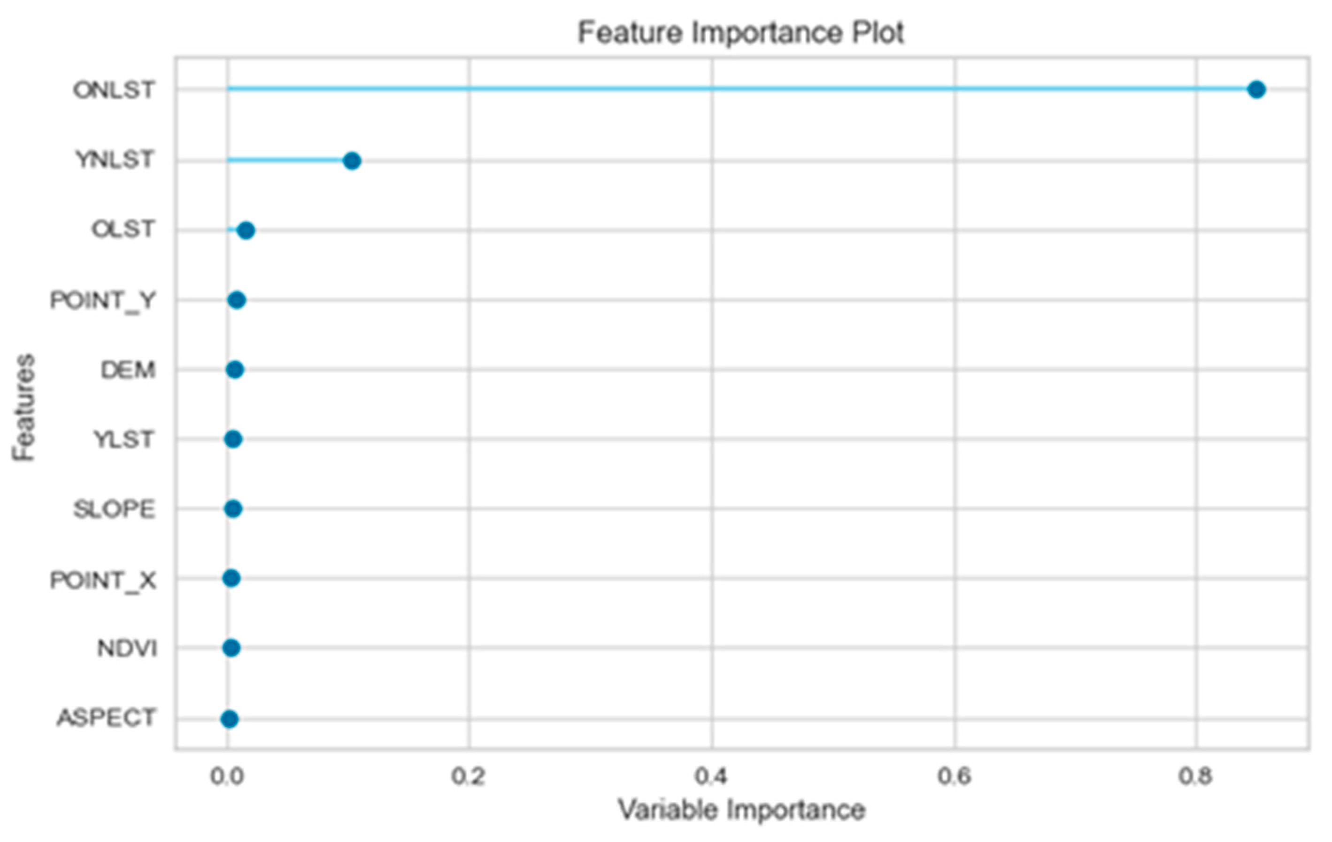Image resolution: width=1332 pixels, height=842 pixels.
Task: Click the ONLST feature label
Action: coord(114,90)
